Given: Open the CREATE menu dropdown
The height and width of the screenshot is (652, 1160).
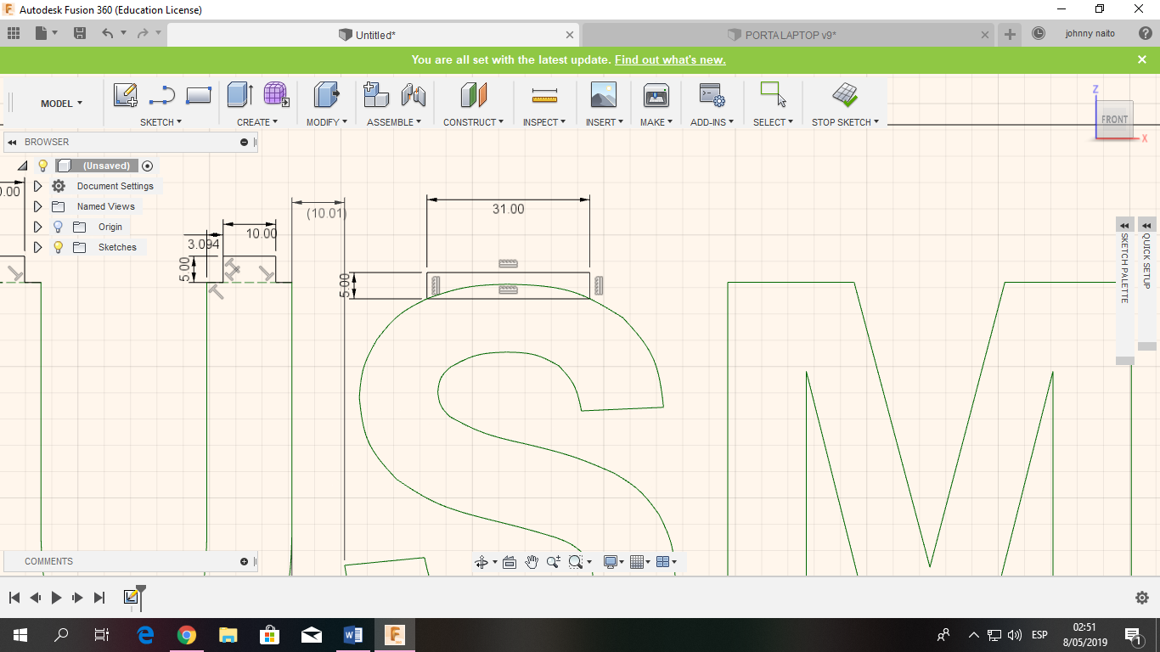Looking at the screenshot, I should 257,122.
